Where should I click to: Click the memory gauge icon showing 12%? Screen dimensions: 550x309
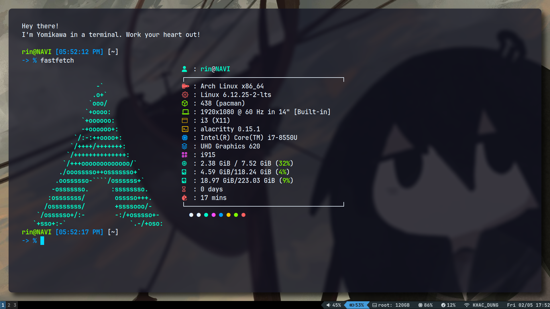tap(443, 305)
